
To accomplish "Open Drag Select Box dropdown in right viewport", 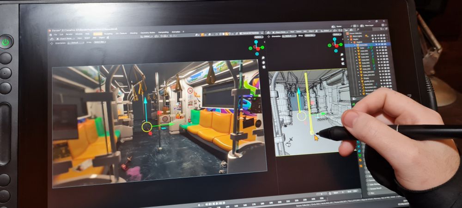I will click(x=310, y=36).
